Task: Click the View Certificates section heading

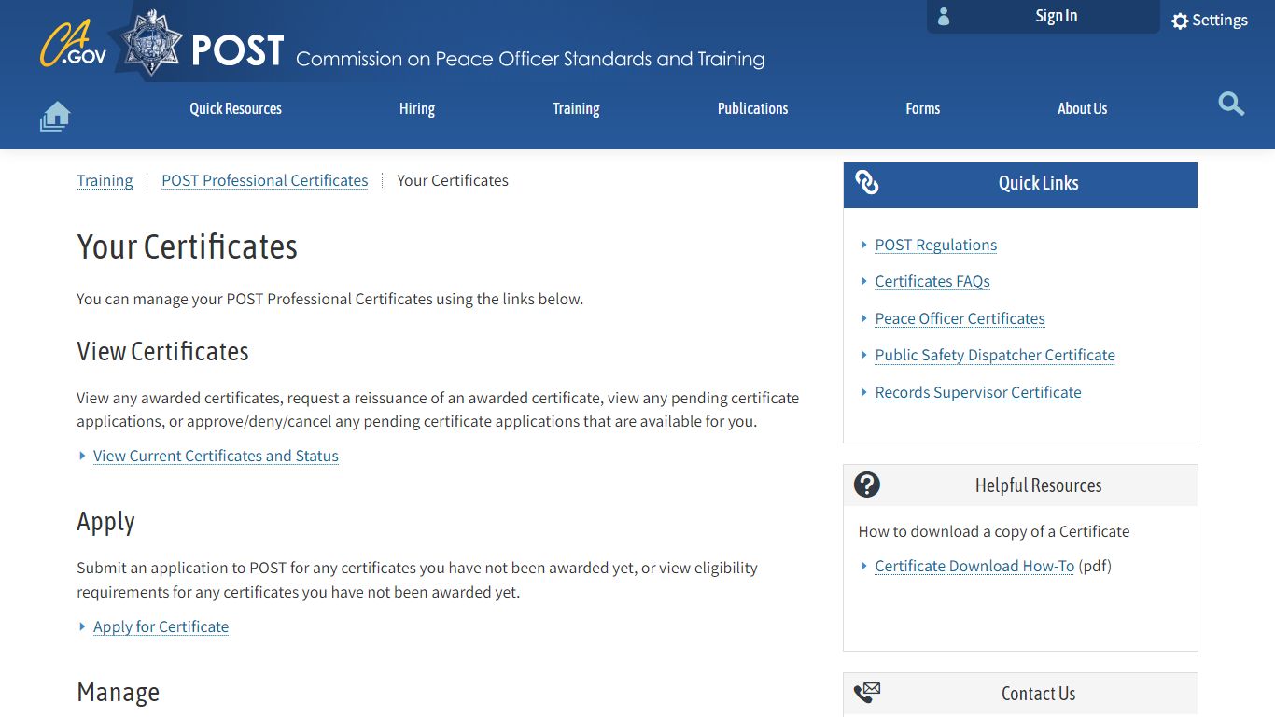Action: click(x=162, y=351)
